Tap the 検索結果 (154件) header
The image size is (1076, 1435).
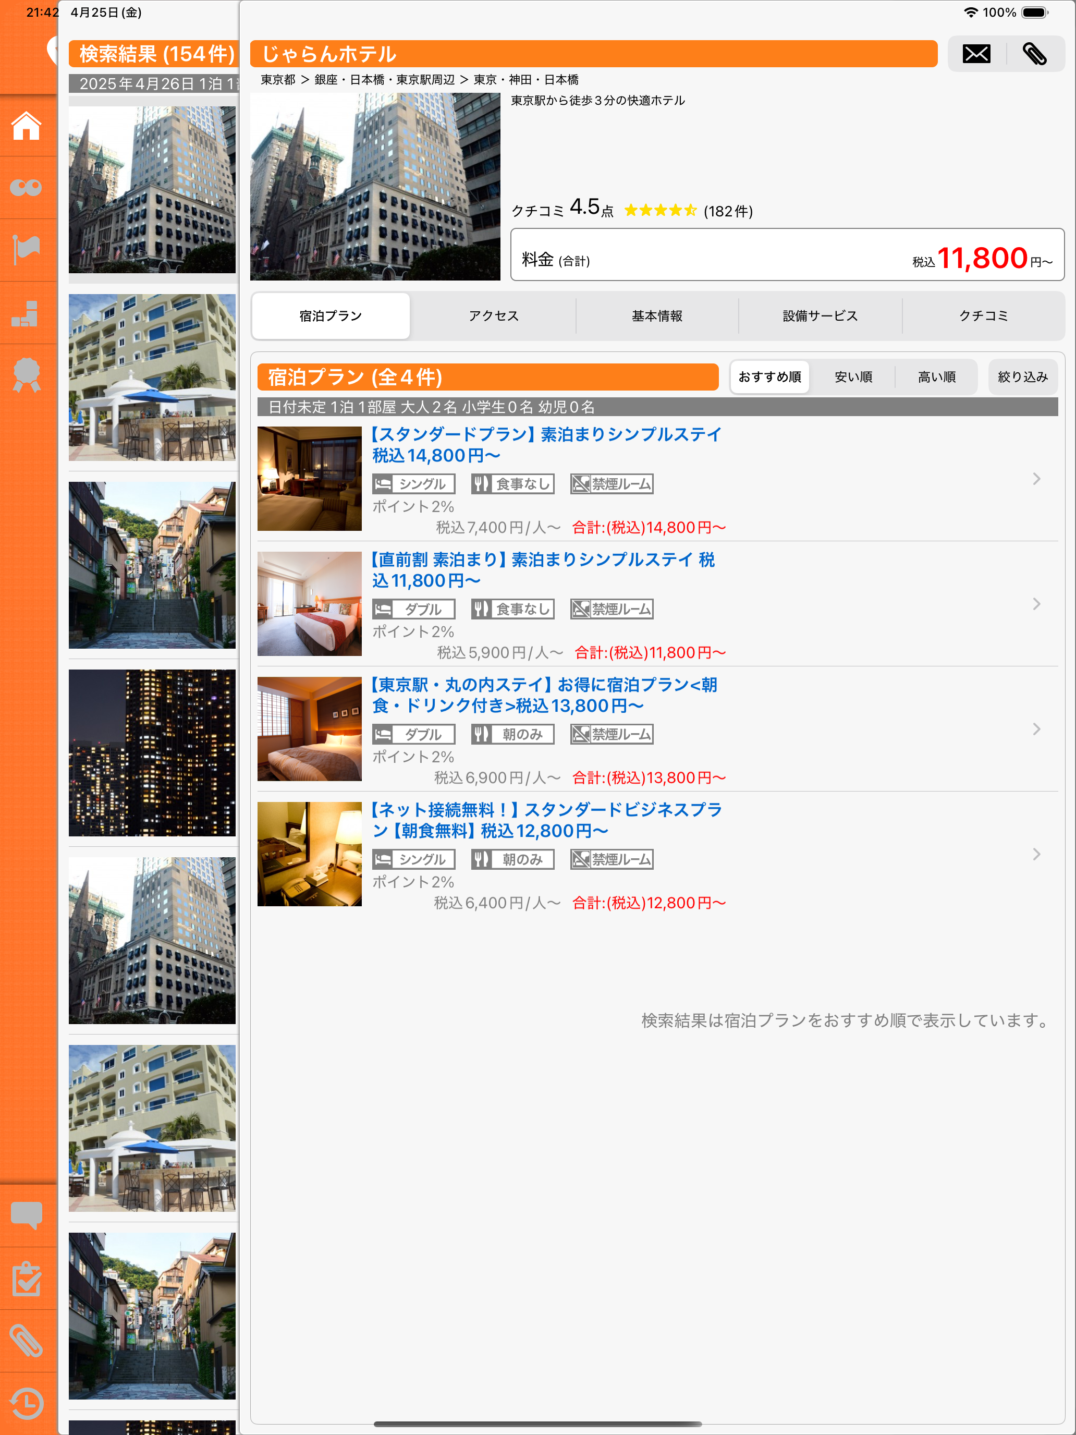click(154, 54)
